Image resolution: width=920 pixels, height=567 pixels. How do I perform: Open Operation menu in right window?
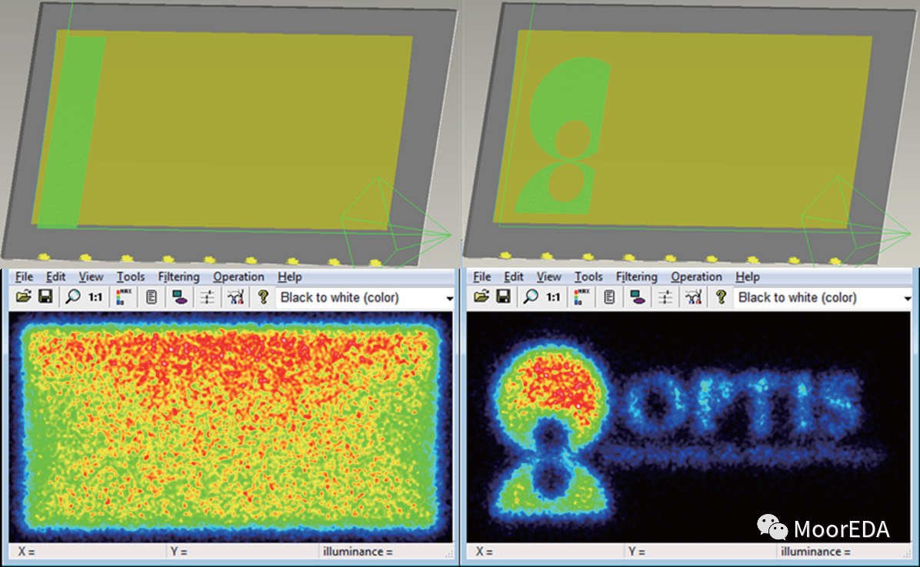(x=696, y=277)
